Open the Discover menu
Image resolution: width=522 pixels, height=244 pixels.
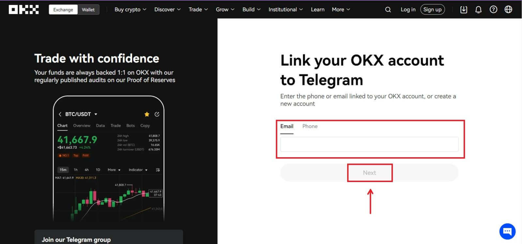(167, 9)
